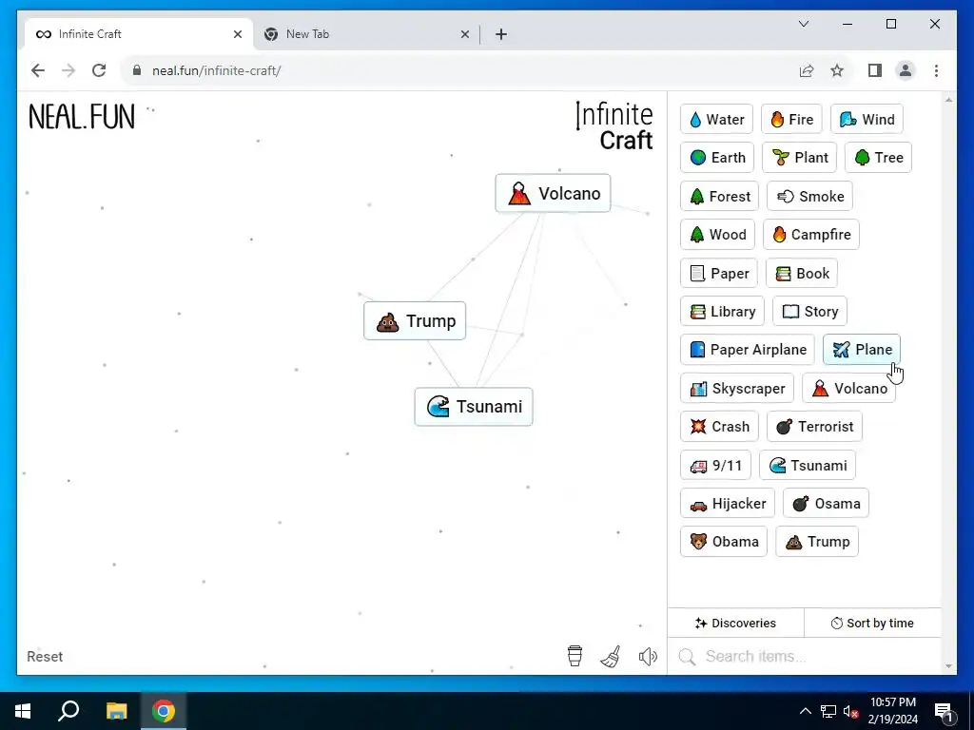This screenshot has width=974, height=730.
Task: Open the notification center icon
Action: click(944, 711)
